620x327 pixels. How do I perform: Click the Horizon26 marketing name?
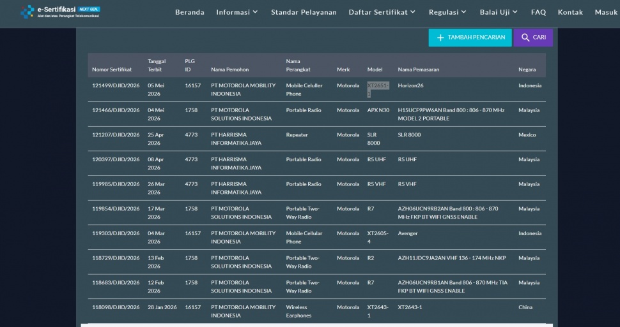[410, 85]
